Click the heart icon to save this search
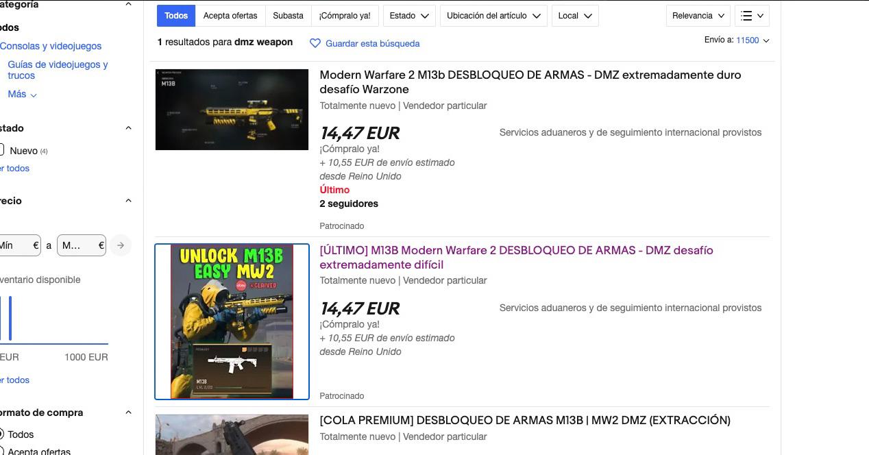This screenshot has height=455, width=869. click(315, 43)
